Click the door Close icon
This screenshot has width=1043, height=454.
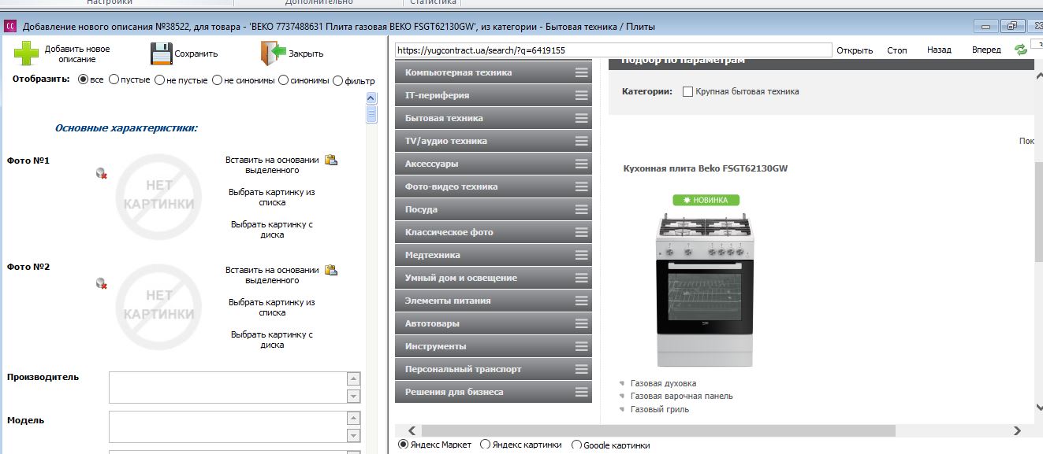tap(274, 54)
